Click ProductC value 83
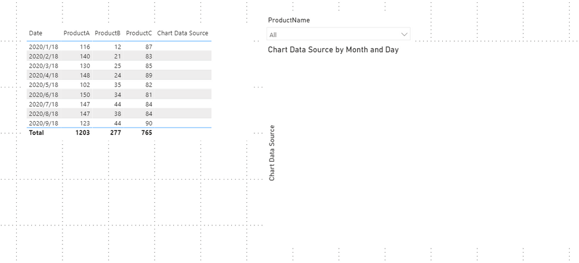The width and height of the screenshot is (579, 263). click(148, 56)
